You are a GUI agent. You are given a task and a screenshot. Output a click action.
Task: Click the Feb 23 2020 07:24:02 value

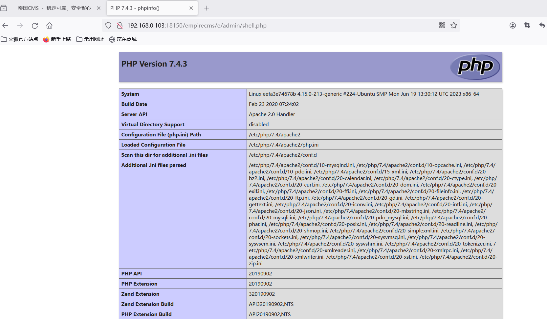[x=274, y=104]
